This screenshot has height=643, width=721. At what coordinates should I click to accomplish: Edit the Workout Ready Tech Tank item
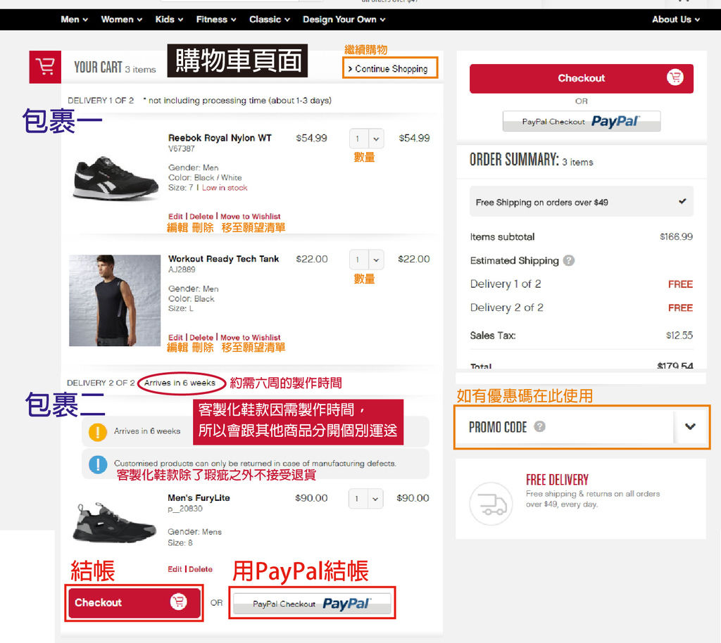(x=175, y=338)
